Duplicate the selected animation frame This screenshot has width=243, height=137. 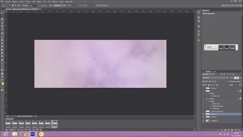[x=37, y=130]
